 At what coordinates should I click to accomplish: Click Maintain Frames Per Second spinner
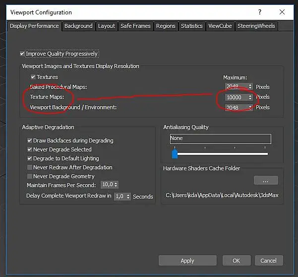(116, 185)
